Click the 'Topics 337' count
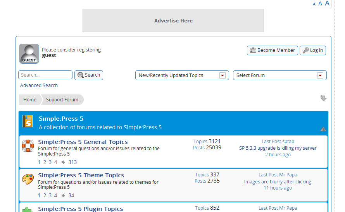Viewport: 345px width, 212px height. [207, 174]
